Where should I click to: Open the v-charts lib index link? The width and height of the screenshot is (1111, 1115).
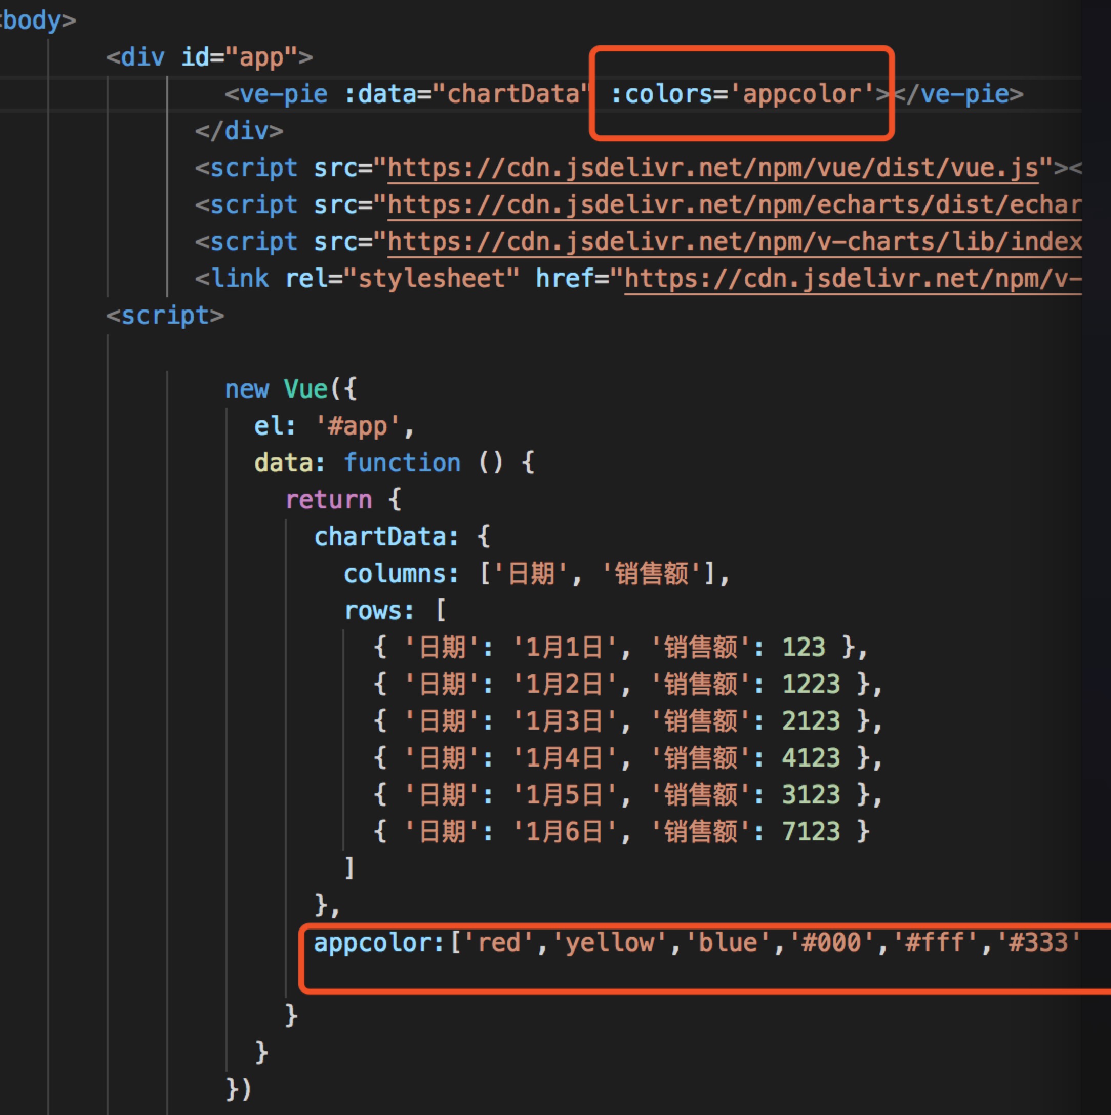pos(735,242)
